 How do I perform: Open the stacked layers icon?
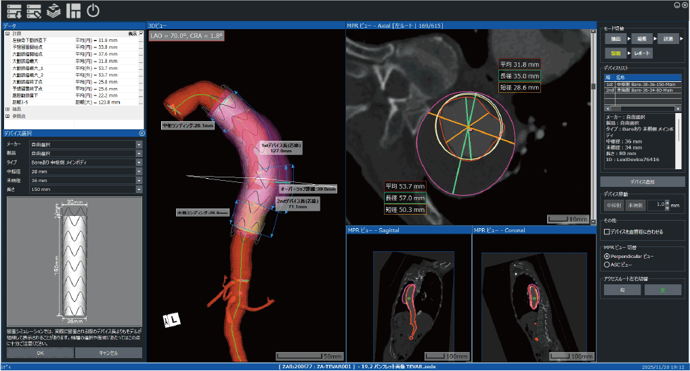click(54, 11)
